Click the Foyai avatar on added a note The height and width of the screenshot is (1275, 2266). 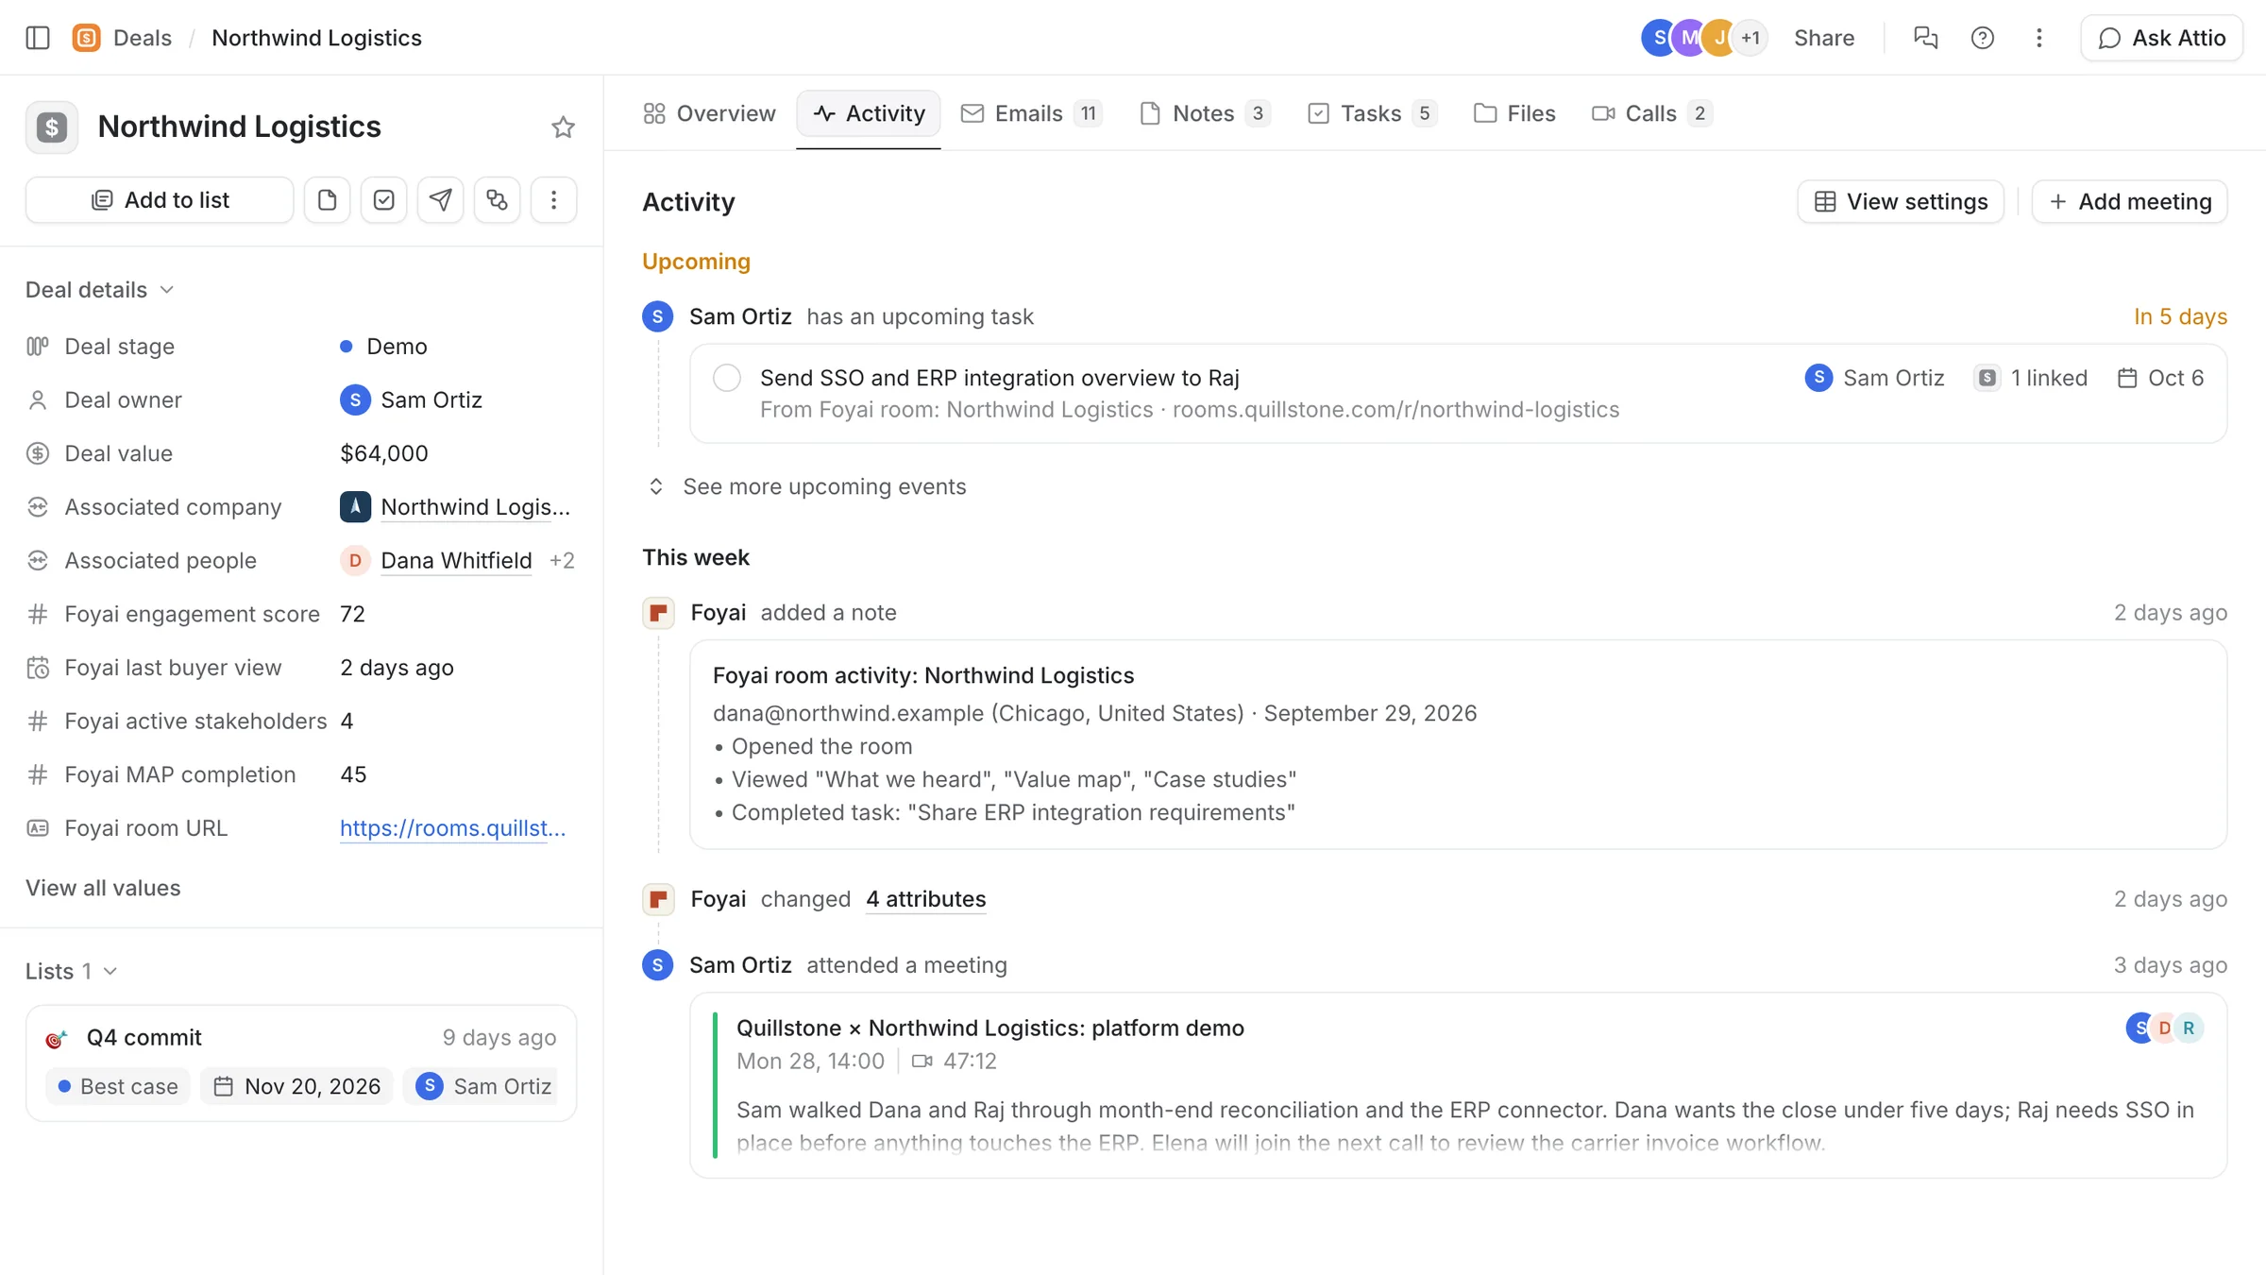[x=658, y=613]
